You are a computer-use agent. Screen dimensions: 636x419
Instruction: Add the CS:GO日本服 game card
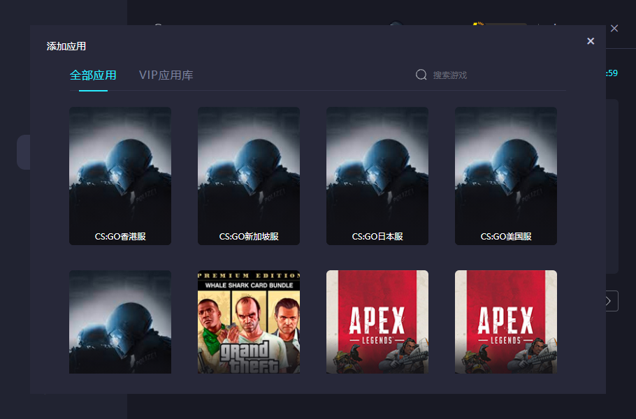coord(377,176)
